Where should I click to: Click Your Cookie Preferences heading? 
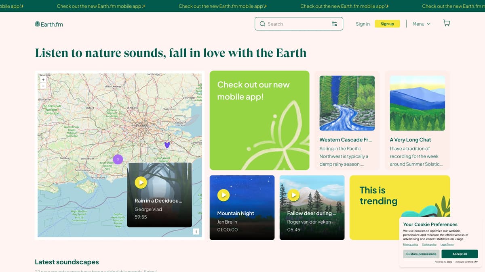click(x=430, y=224)
